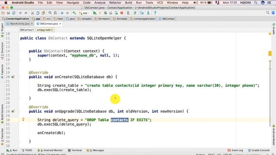The width and height of the screenshot is (276, 155).
Task: Collapse onUpgrade fold marker on line 28
Action: point(19,112)
